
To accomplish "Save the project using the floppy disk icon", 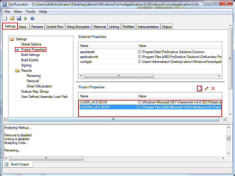I will pos(19,18).
